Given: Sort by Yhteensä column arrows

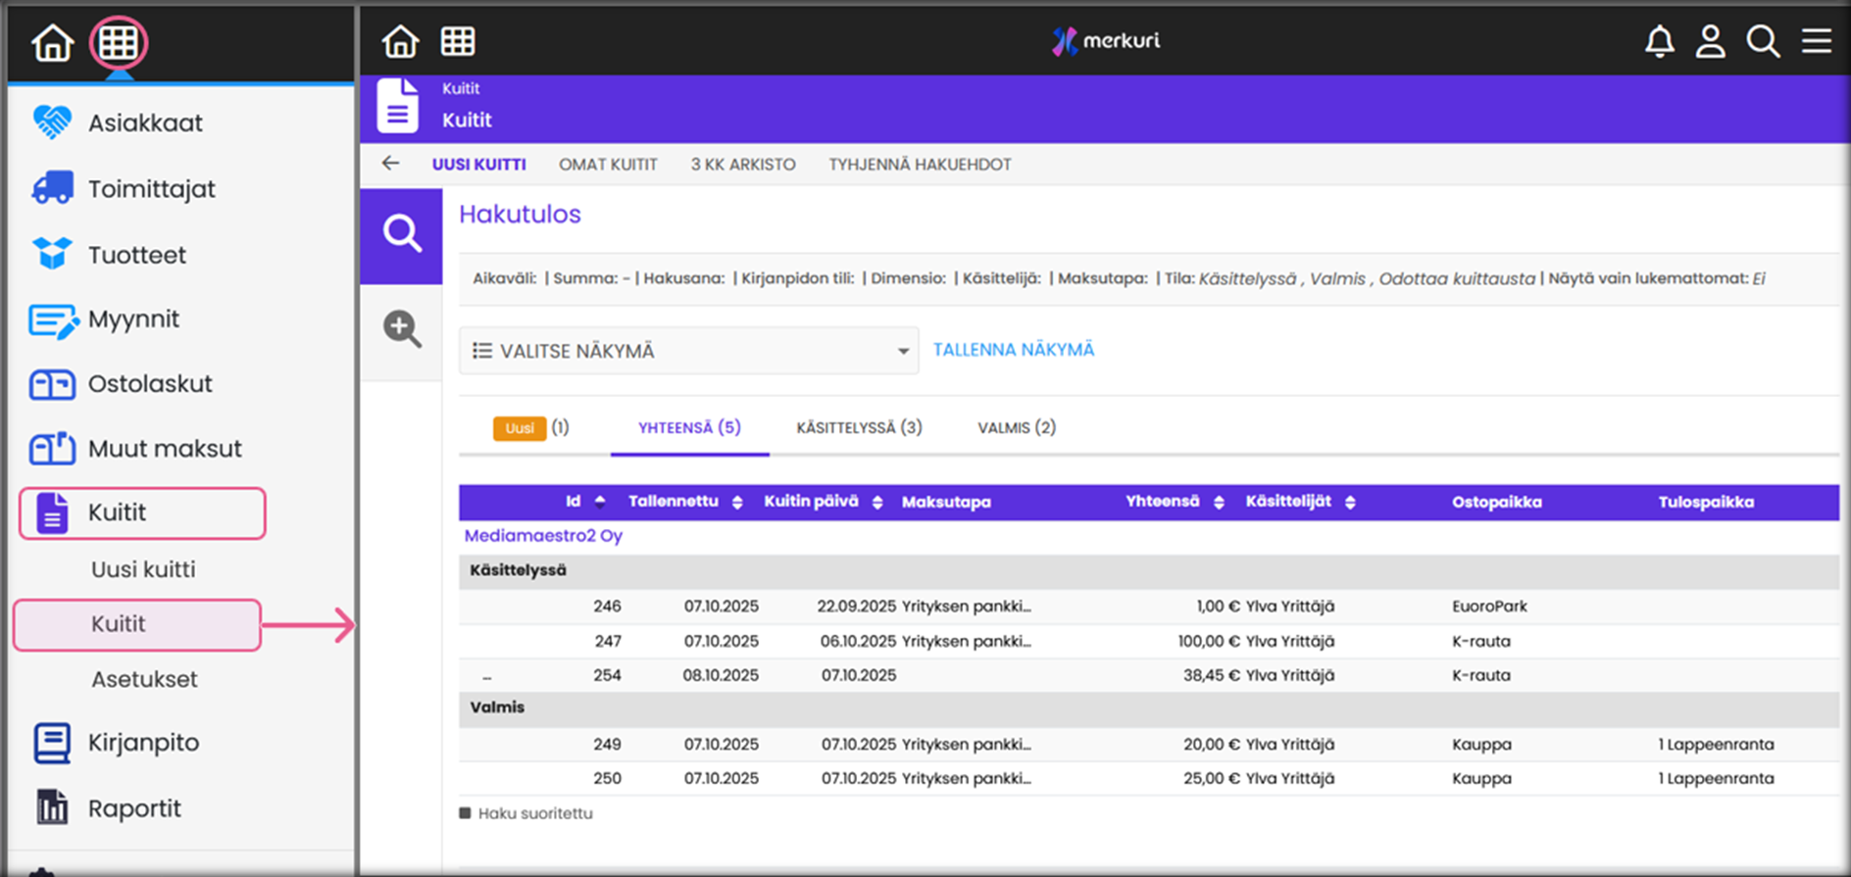Looking at the screenshot, I should coord(1219,502).
